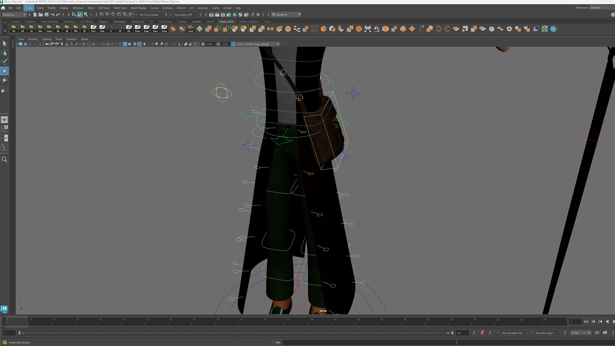Image resolution: width=615 pixels, height=346 pixels.
Task: Open the Symmetry: Off dropdown
Action: [186, 15]
